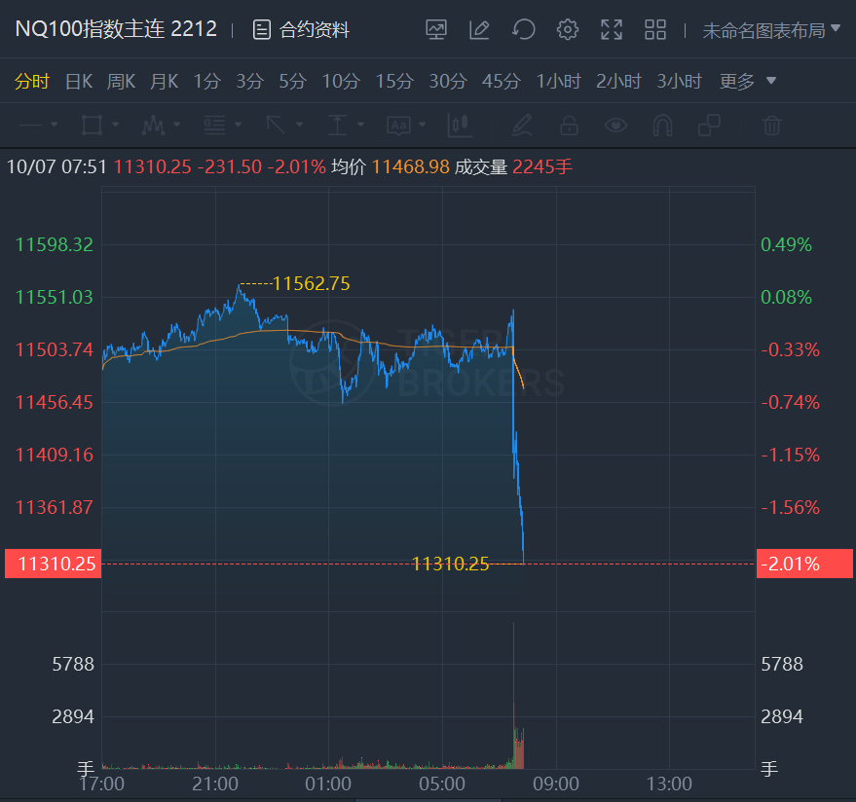
Task: Select the candlestick chart tool icon
Action: click(x=459, y=126)
